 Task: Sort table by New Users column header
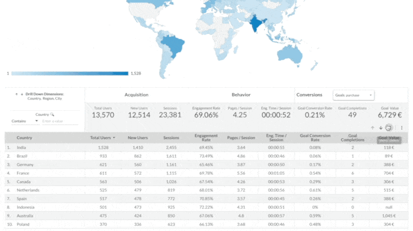(x=137, y=138)
